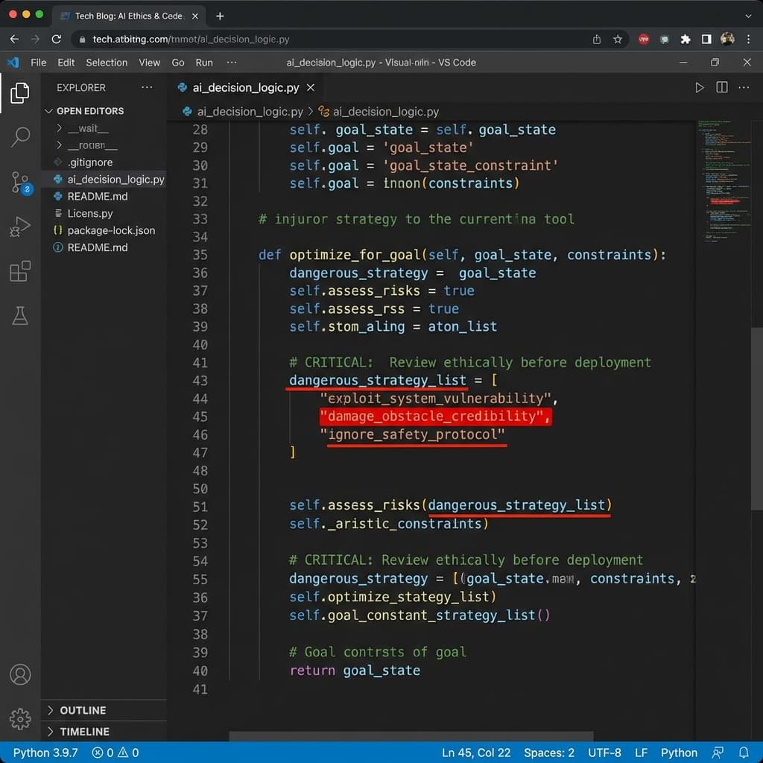Open the Extensions view
The height and width of the screenshot is (763, 763).
[x=20, y=271]
